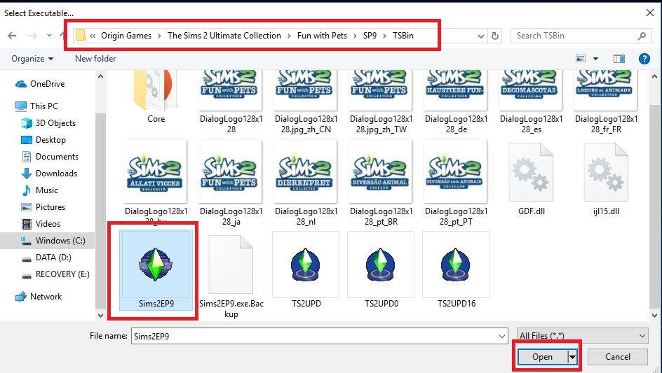Screen dimensions: 662x373
Task: Select DialogLogo128x128_de image
Action: point(456,102)
